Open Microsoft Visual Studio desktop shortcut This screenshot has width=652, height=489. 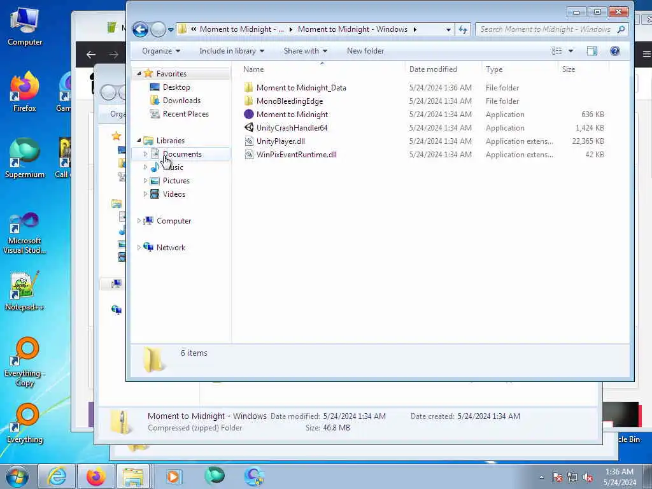click(x=25, y=233)
